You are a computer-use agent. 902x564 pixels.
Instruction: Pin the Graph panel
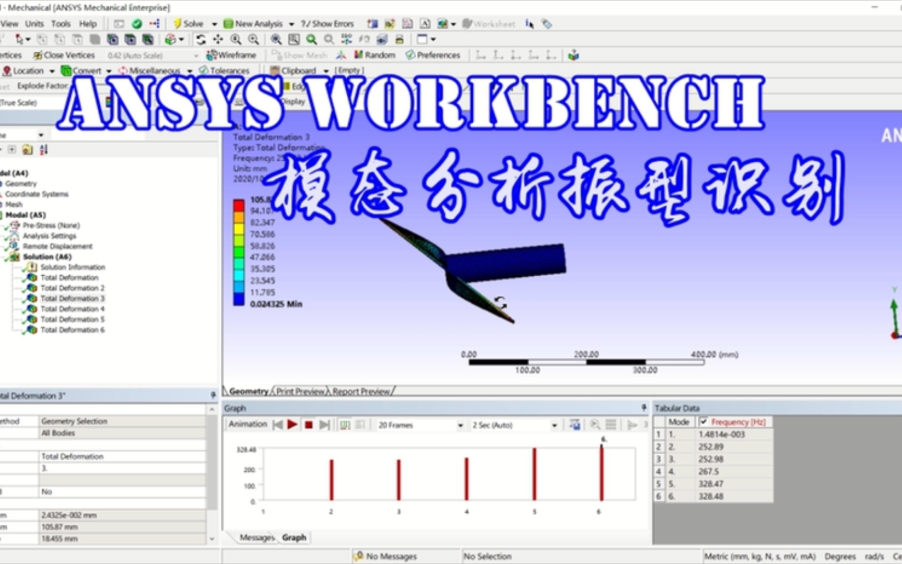pyautogui.click(x=643, y=408)
